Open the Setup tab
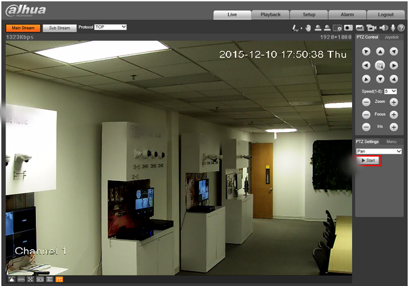409x286 pixels. tap(309, 15)
